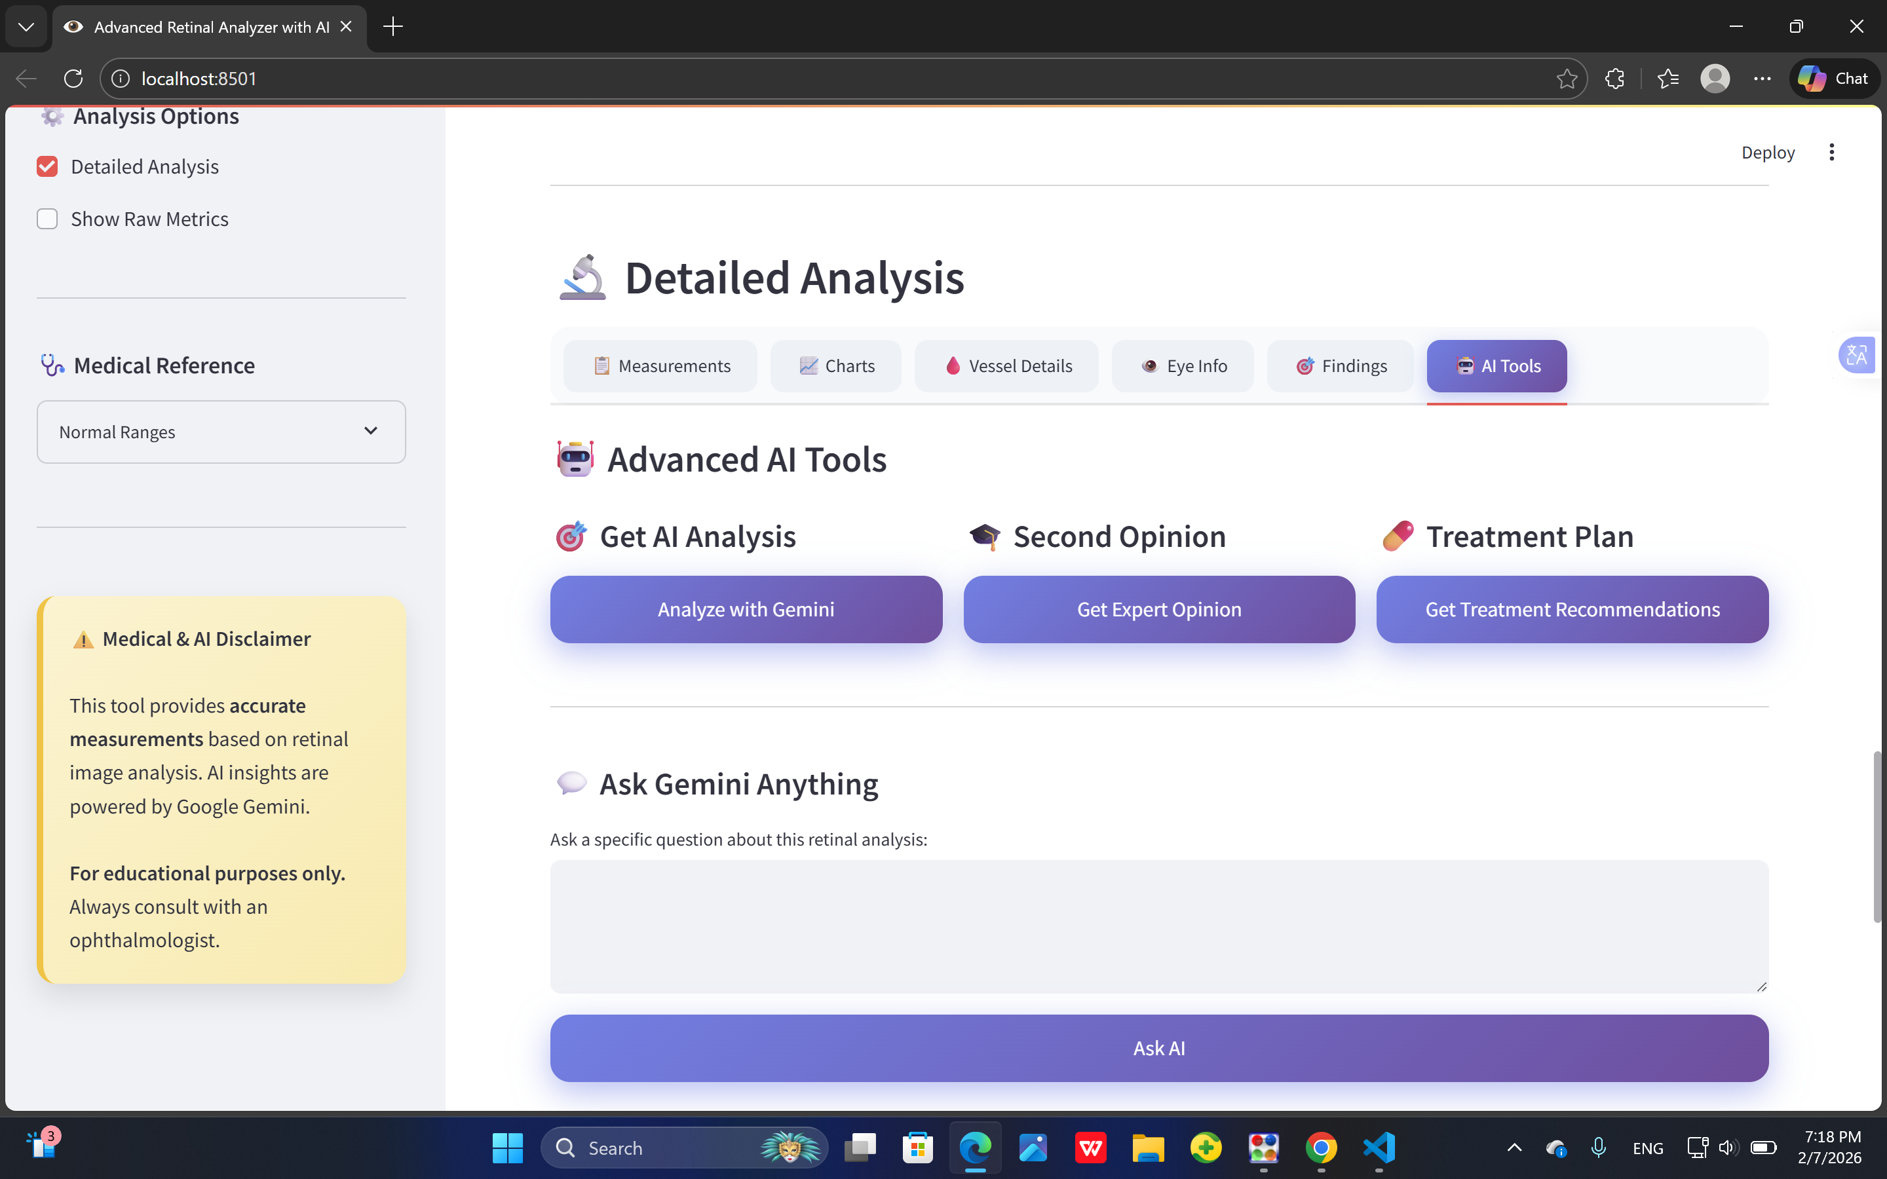
Task: Open the Copilot Chat button
Action: coord(1834,79)
